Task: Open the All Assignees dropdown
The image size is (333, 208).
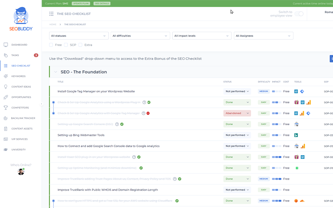Action: coord(263,36)
